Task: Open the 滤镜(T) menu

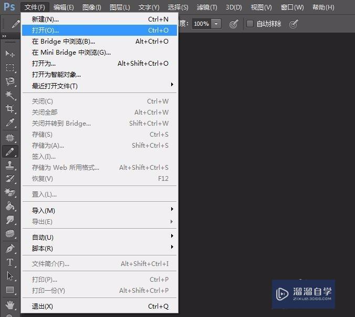Action: 207,7
